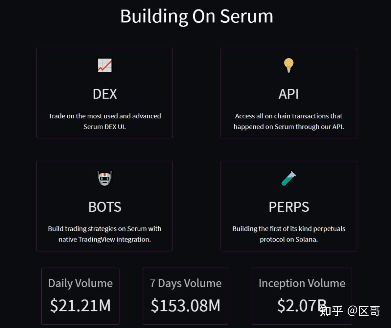Open the DEX heading
Image resolution: width=391 pixels, height=328 pixels.
[x=105, y=94]
